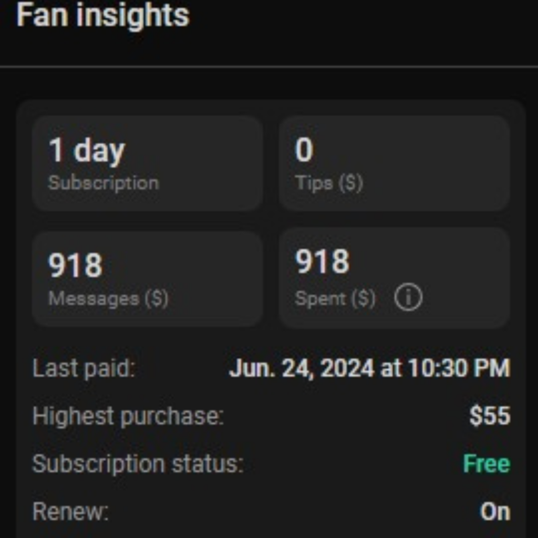
Task: Click the Fan insights heading
Action: (103, 15)
